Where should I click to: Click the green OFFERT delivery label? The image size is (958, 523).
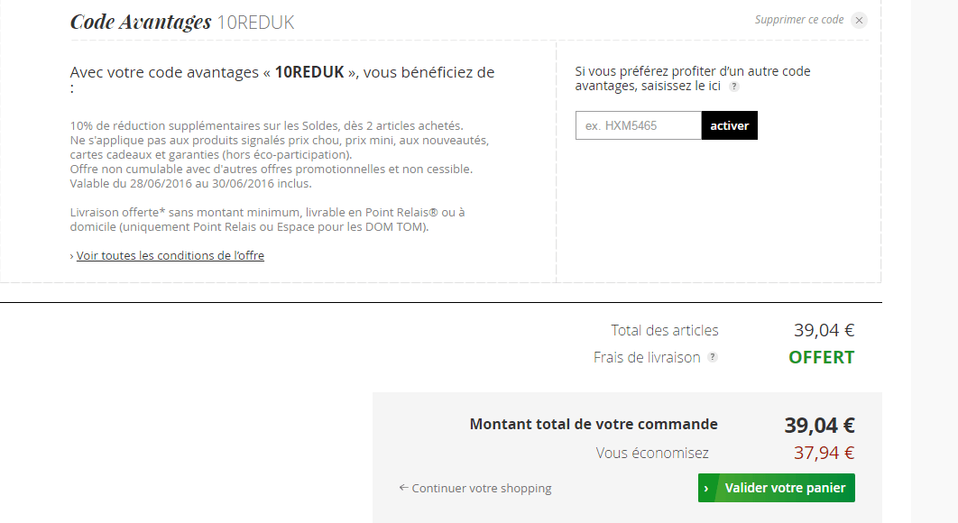821,357
